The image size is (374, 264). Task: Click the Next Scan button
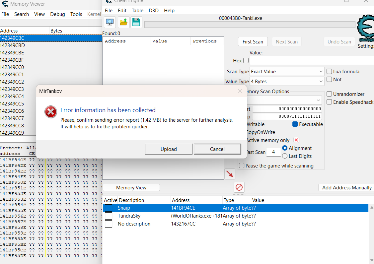coord(287,41)
